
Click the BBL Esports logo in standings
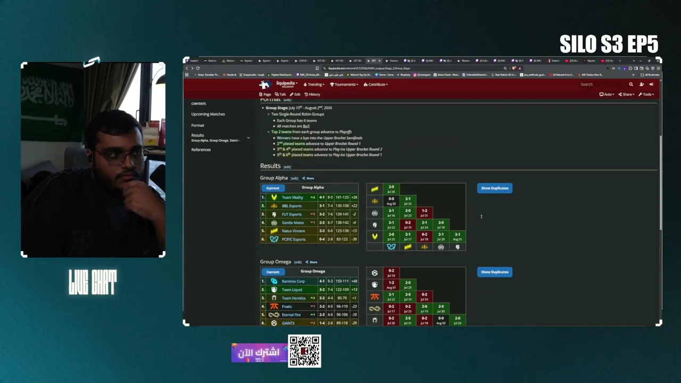pos(274,206)
